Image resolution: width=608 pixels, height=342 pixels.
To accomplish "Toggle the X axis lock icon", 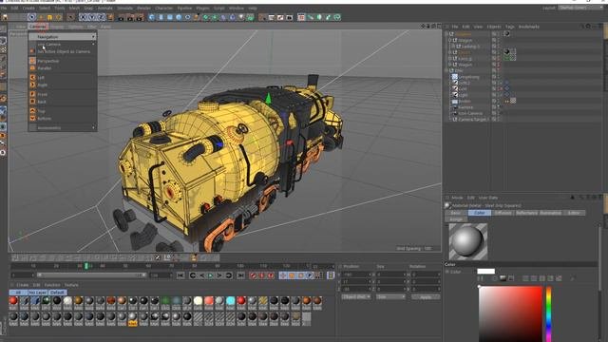I will [83, 17].
